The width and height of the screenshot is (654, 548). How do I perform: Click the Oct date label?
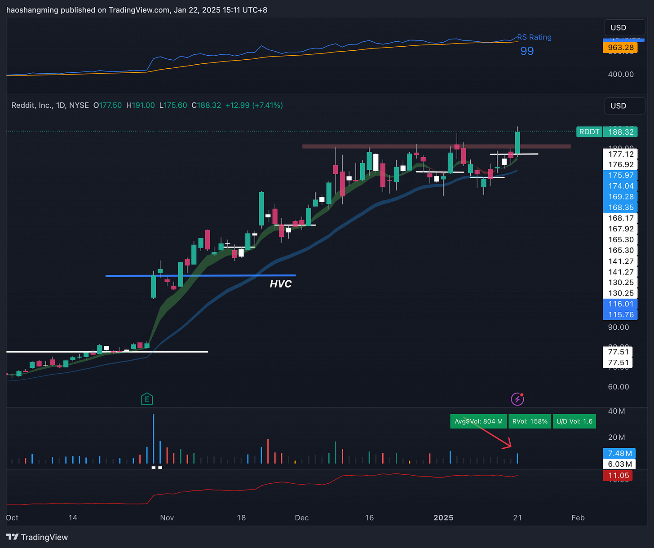tap(12, 518)
